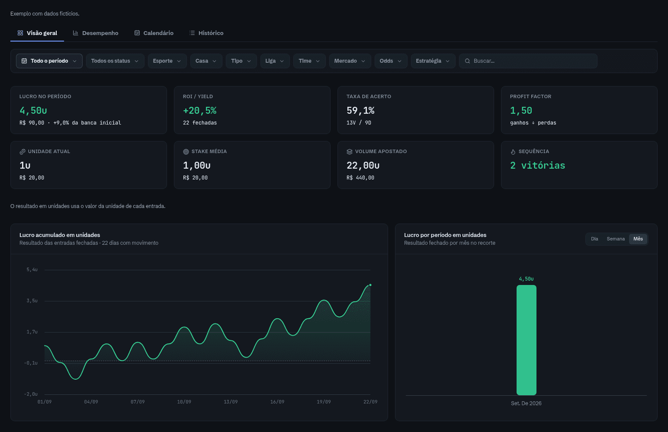Focus the Buscar search field

528,61
